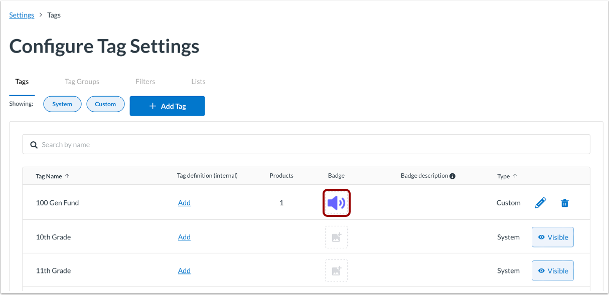Toggle Visible for 10th Grade tag

point(553,237)
